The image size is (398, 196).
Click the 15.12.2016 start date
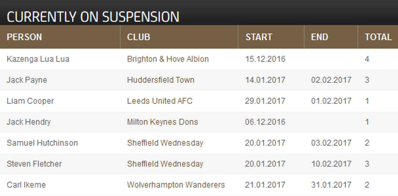click(265, 59)
